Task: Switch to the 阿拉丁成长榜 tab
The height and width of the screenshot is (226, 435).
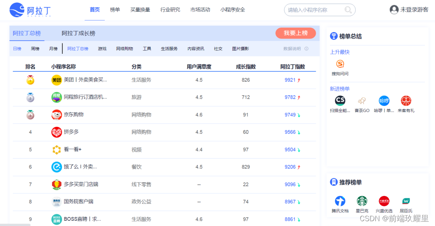Action: (79, 33)
